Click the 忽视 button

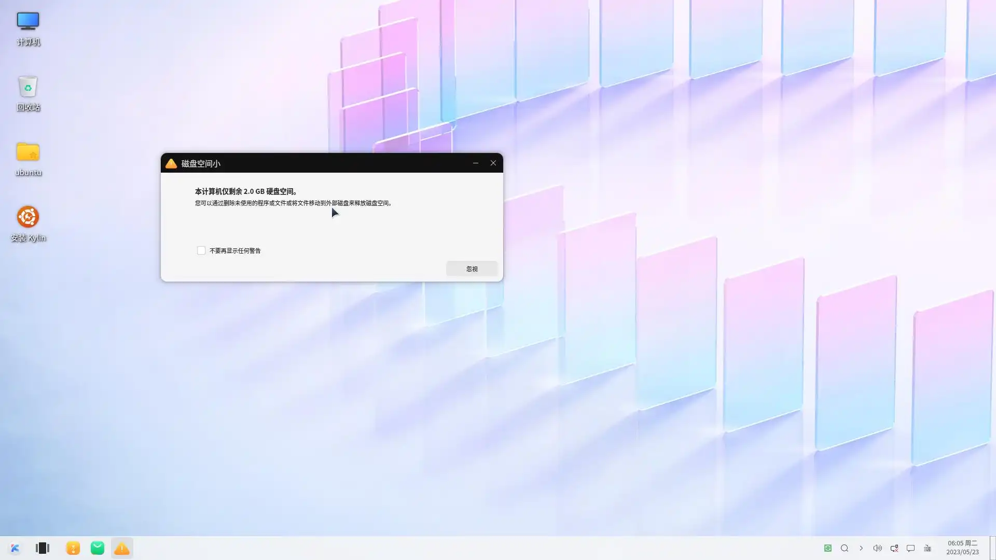point(472,269)
